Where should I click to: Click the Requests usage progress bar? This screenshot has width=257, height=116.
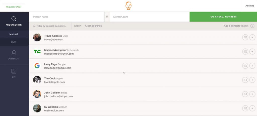pyautogui.click(x=14, y=4)
